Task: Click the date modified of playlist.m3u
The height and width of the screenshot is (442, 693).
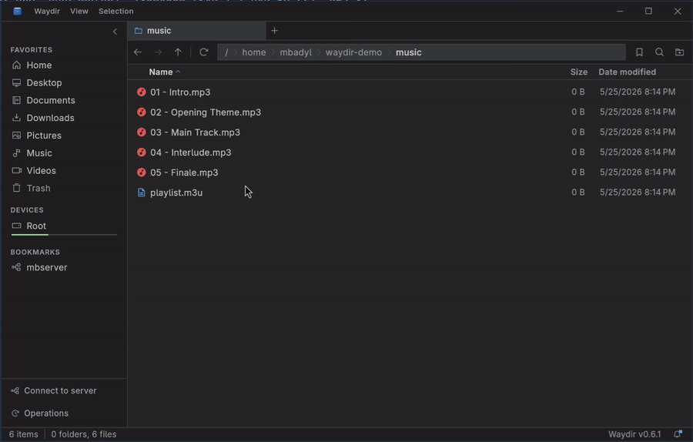Action: point(638,193)
